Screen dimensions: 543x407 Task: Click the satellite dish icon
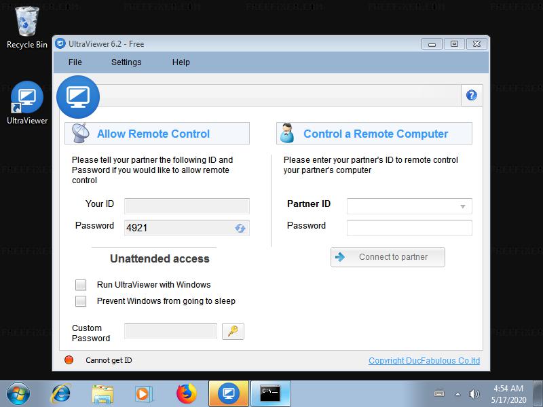(80, 133)
